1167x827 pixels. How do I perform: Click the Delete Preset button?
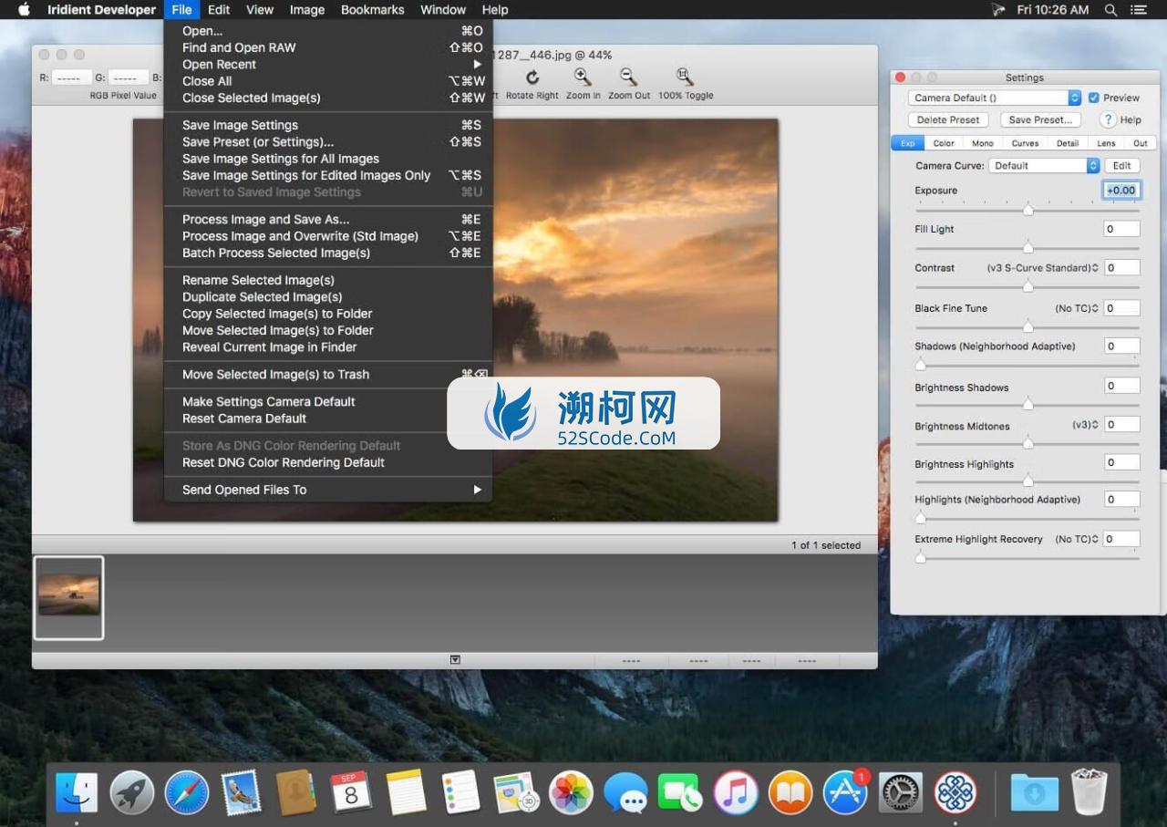[x=948, y=119]
